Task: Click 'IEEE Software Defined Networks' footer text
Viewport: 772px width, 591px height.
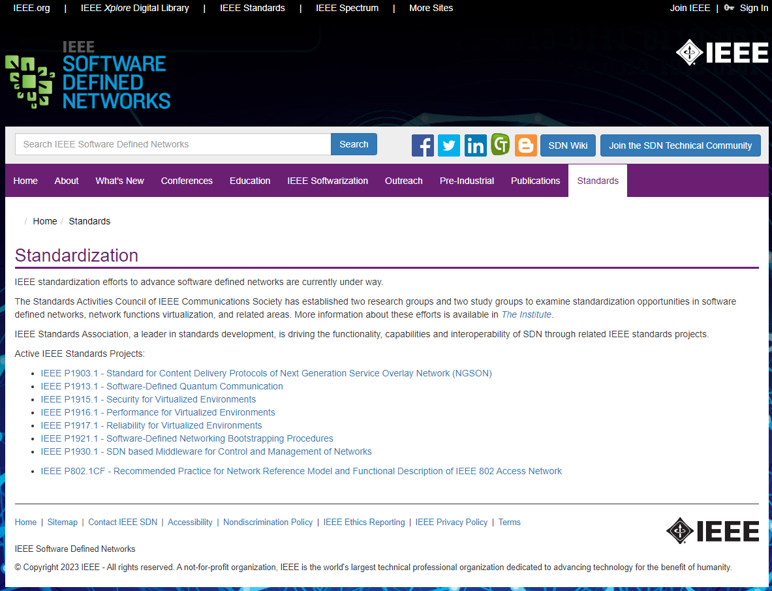Action: coord(75,549)
